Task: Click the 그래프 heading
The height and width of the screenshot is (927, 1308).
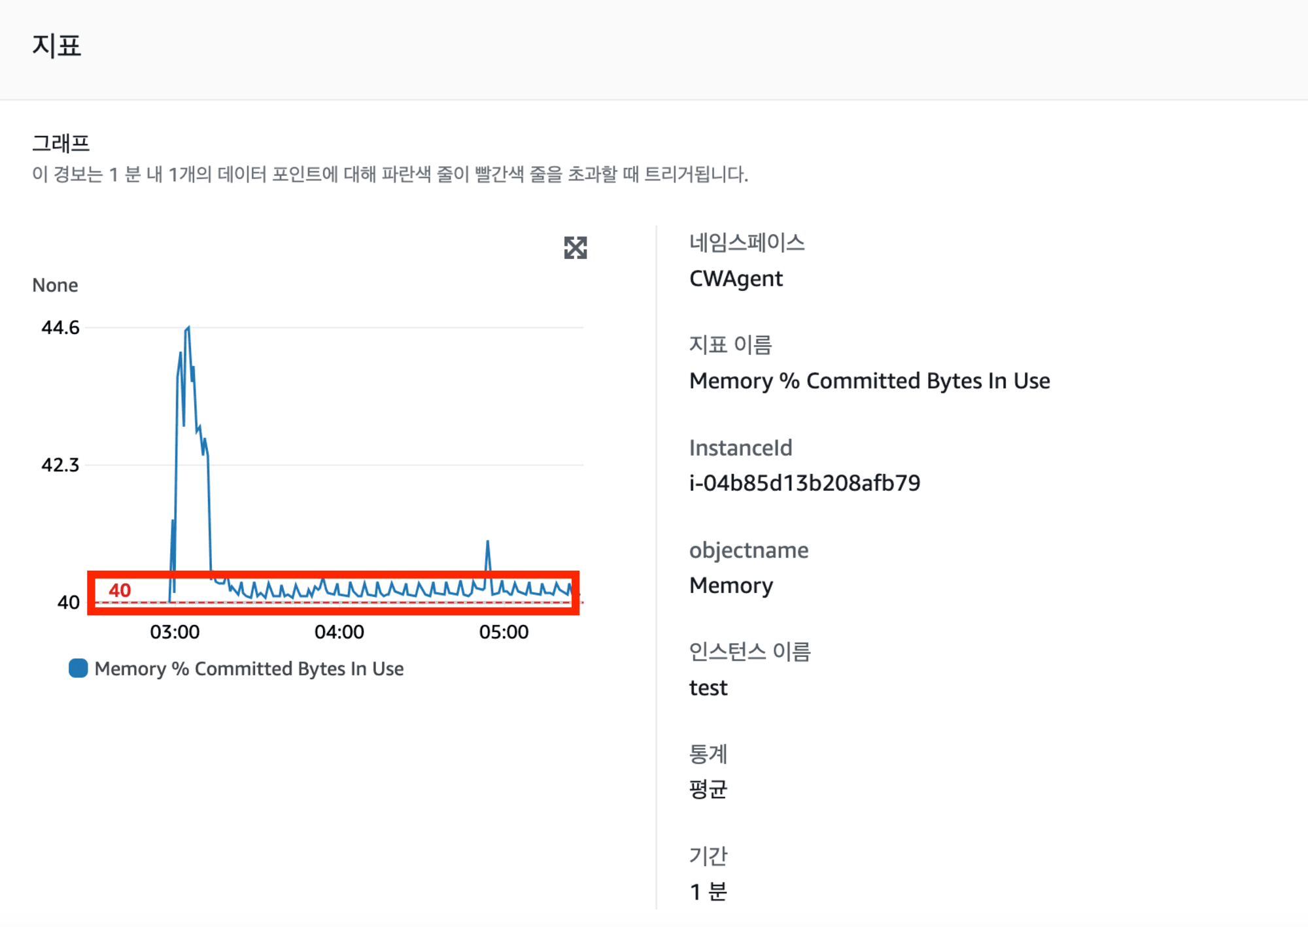Action: point(61,143)
